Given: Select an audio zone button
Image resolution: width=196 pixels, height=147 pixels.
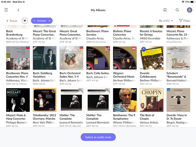Looking at the screenshot, I should pos(98,137).
